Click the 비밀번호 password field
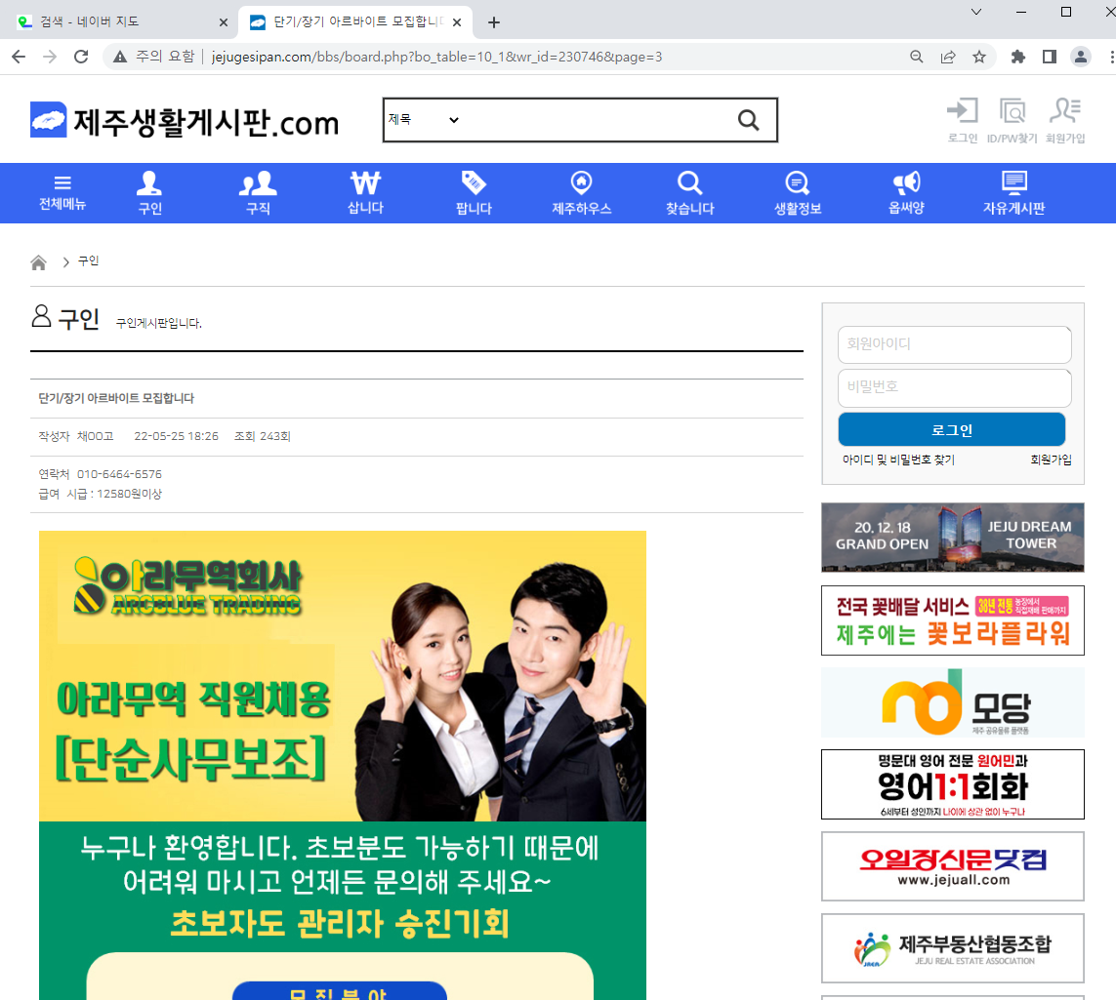Screen dimensions: 1116x1000 (954, 387)
